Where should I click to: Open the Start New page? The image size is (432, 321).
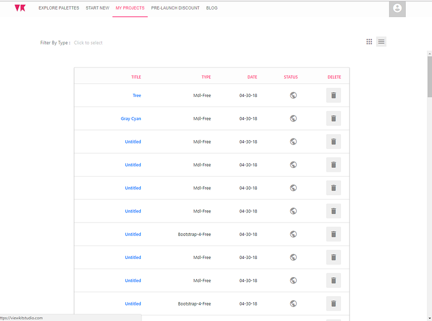click(97, 8)
